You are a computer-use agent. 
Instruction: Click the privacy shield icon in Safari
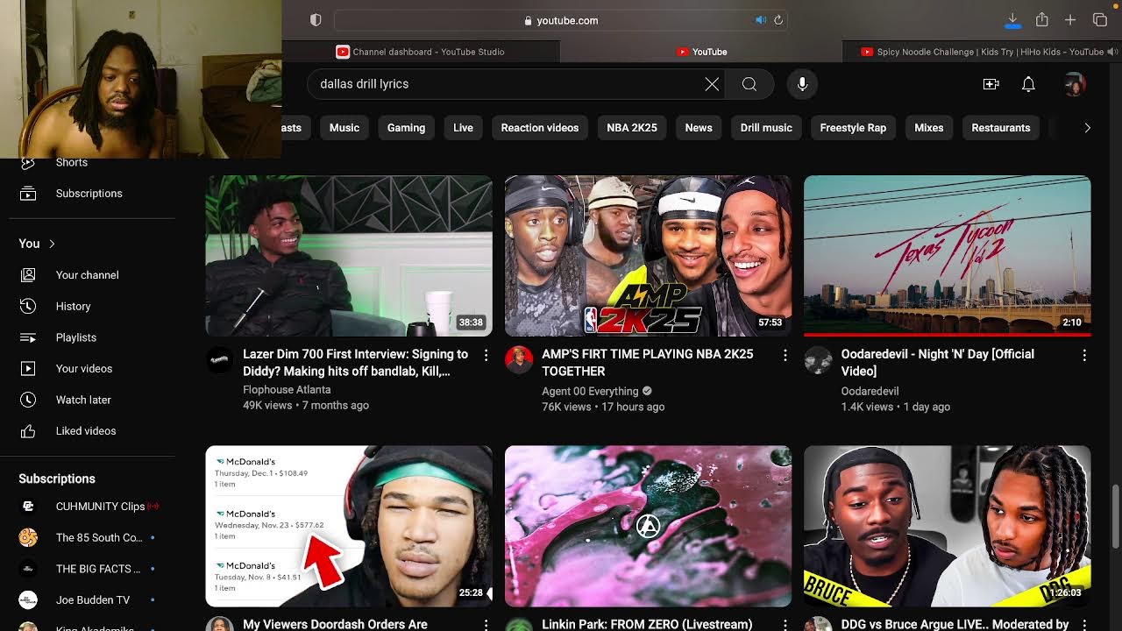coord(316,20)
